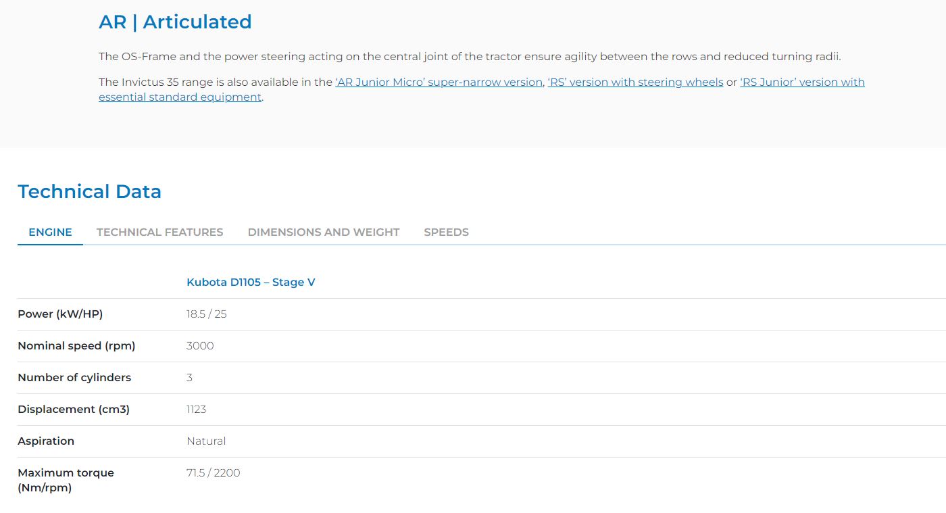Click the Kubota D1105 – Stage V column header

pyautogui.click(x=251, y=282)
